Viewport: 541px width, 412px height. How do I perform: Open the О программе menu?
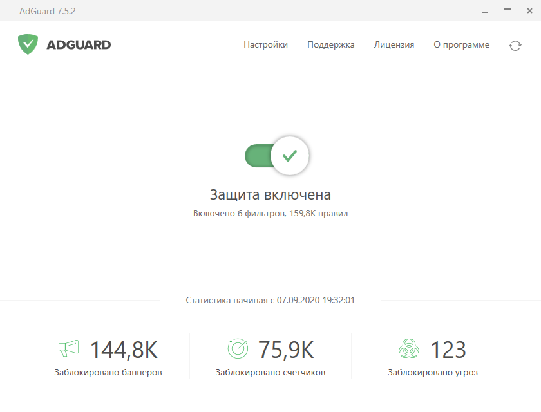[461, 45]
